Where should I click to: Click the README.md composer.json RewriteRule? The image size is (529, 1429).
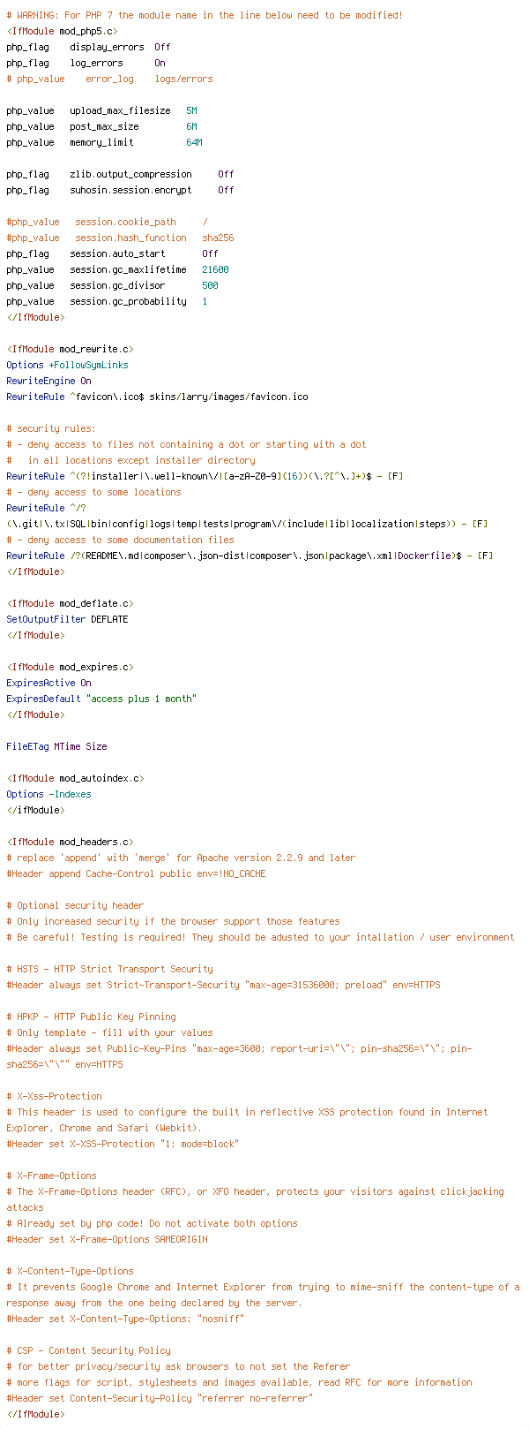point(250,556)
